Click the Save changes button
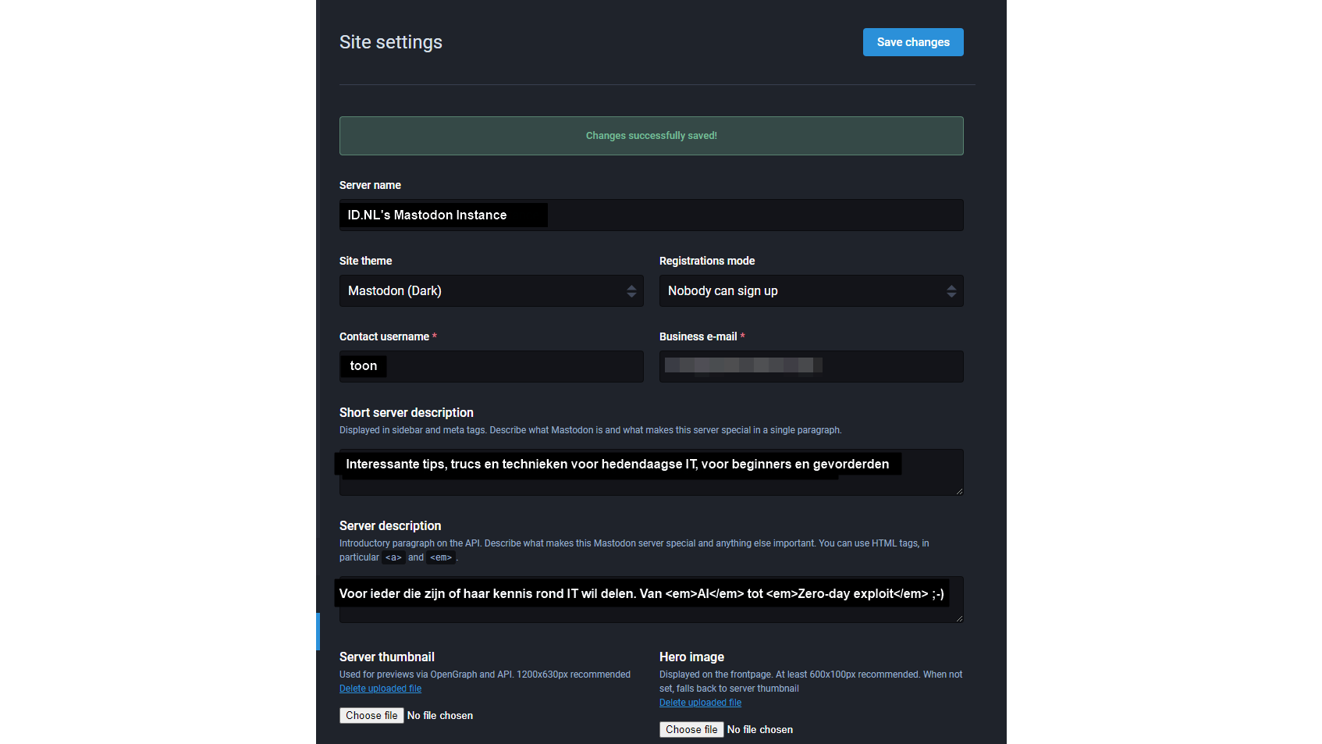Image resolution: width=1322 pixels, height=744 pixels. pyautogui.click(x=912, y=42)
